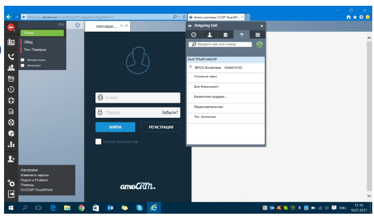
Task: Open the phone call icon in sidebar
Action: click(x=11, y=57)
